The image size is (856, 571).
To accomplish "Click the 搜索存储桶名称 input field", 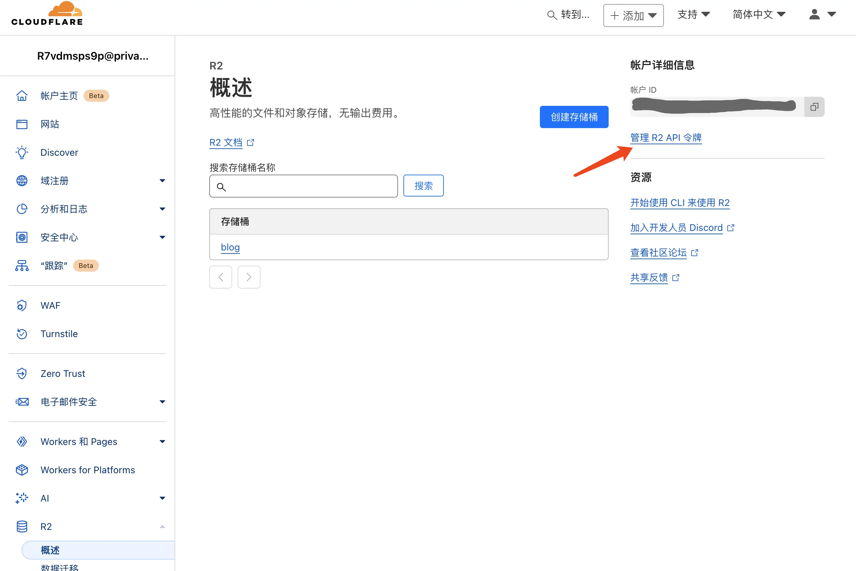I will 304,185.
